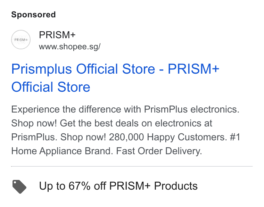
Task: Click the 'Fast Order Delivery.' text
Action: (x=159, y=151)
